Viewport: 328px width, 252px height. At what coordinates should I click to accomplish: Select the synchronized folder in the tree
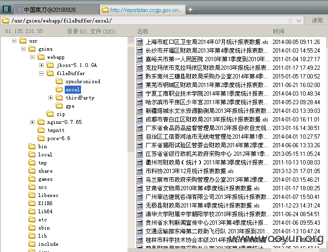coord(83,81)
